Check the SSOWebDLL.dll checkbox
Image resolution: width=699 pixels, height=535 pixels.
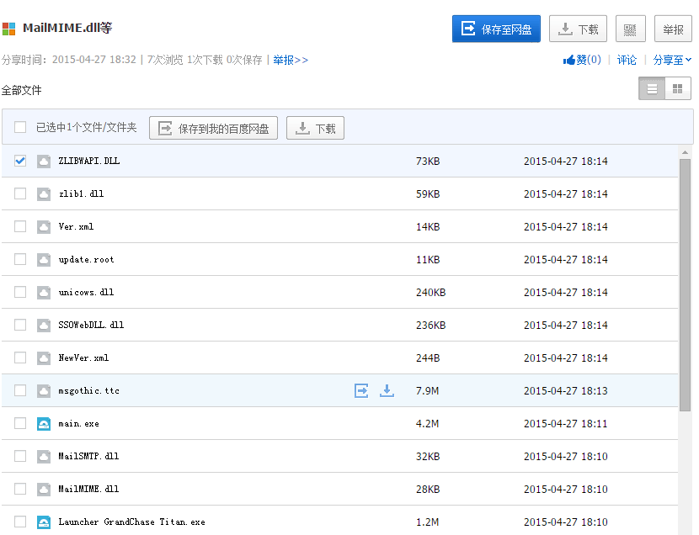[x=20, y=325]
